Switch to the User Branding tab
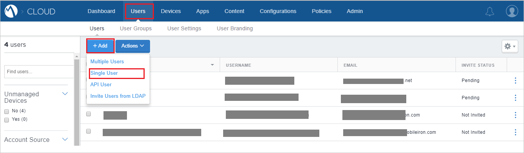 [x=235, y=28]
